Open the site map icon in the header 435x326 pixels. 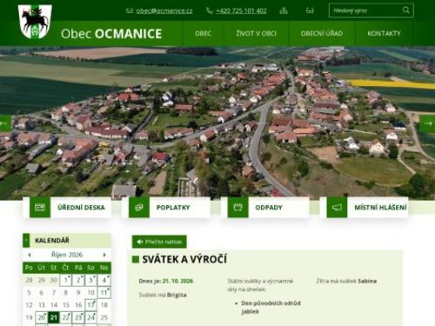point(284,10)
